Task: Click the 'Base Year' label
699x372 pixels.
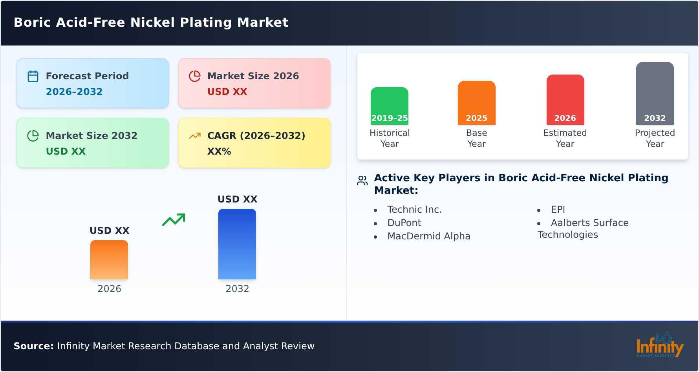Action: pos(477,139)
